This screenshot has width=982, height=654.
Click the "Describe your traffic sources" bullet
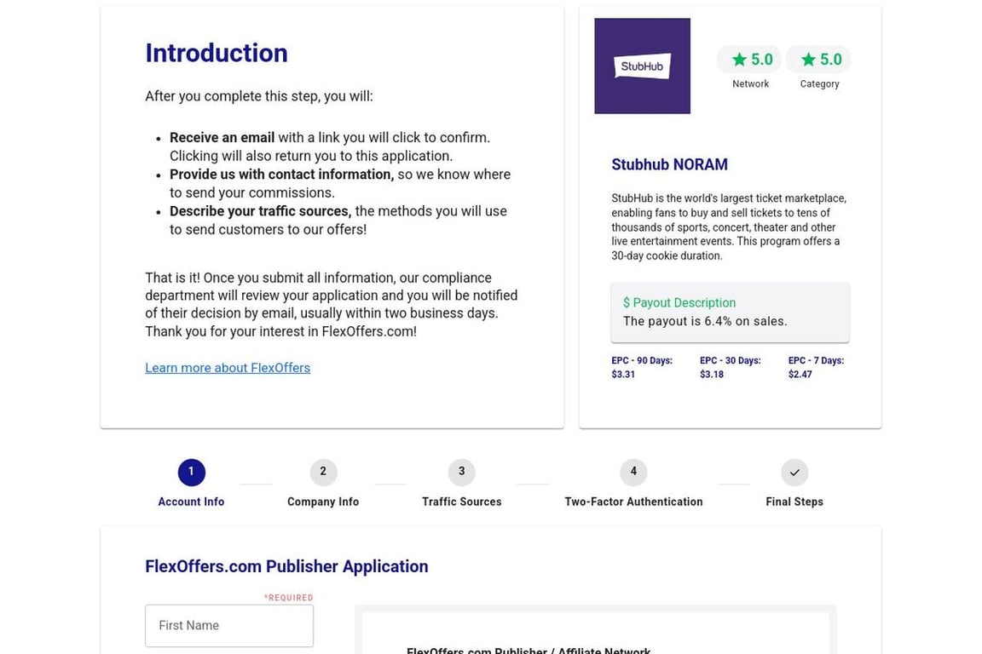pyautogui.click(x=261, y=211)
